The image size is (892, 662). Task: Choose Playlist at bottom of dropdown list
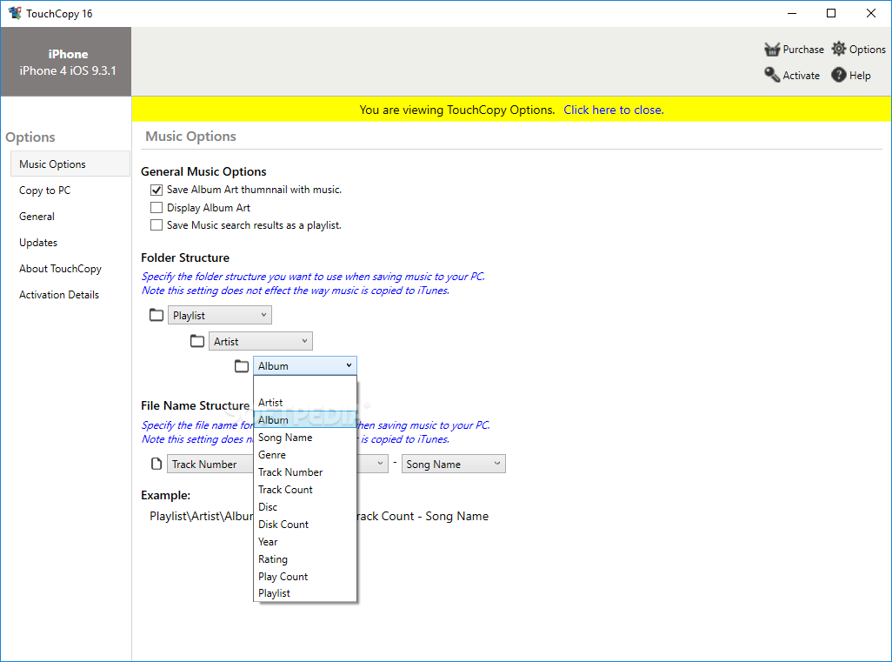(305, 593)
